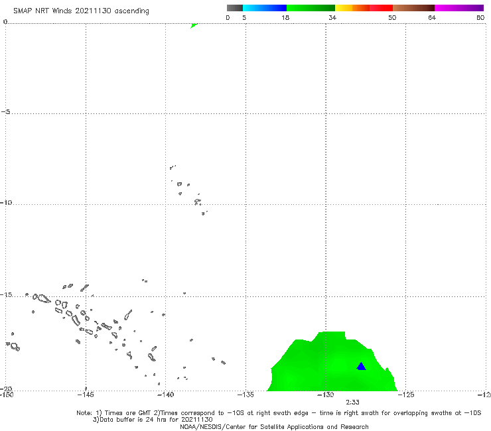Click the brown segment of the color bar

pyautogui.click(x=413, y=8)
